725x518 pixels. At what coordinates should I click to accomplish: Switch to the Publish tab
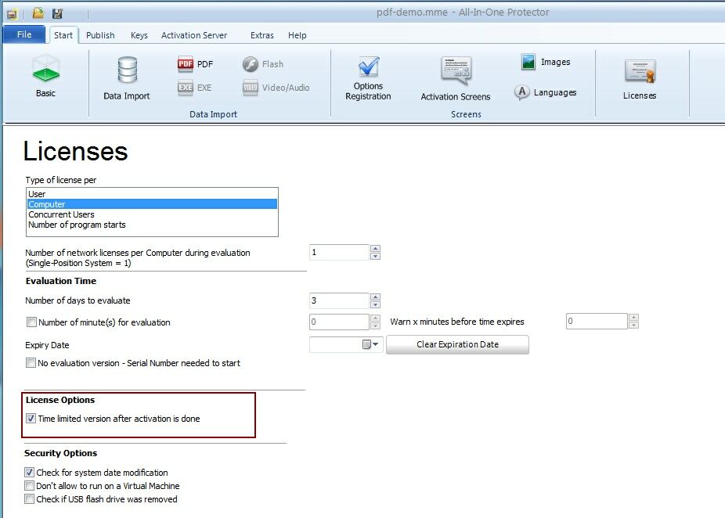pos(100,35)
